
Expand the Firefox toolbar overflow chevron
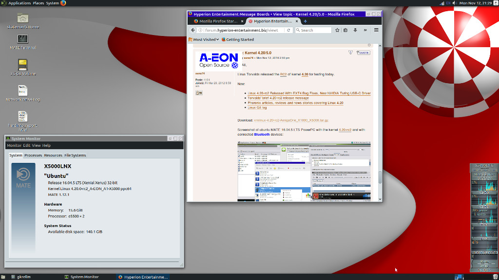tap(365, 30)
